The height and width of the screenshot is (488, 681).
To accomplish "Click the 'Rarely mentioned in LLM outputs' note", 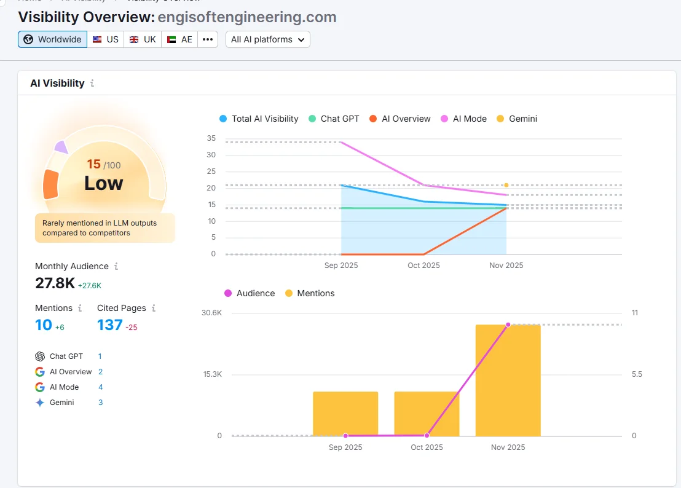I will tap(104, 228).
